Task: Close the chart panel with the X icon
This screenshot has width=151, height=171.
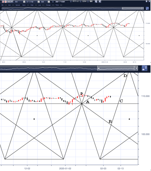Action: (x=149, y=1)
